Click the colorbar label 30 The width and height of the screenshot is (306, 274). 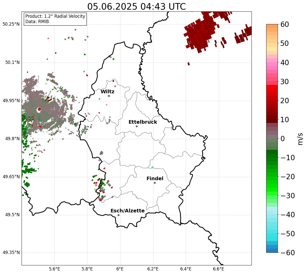284,82
